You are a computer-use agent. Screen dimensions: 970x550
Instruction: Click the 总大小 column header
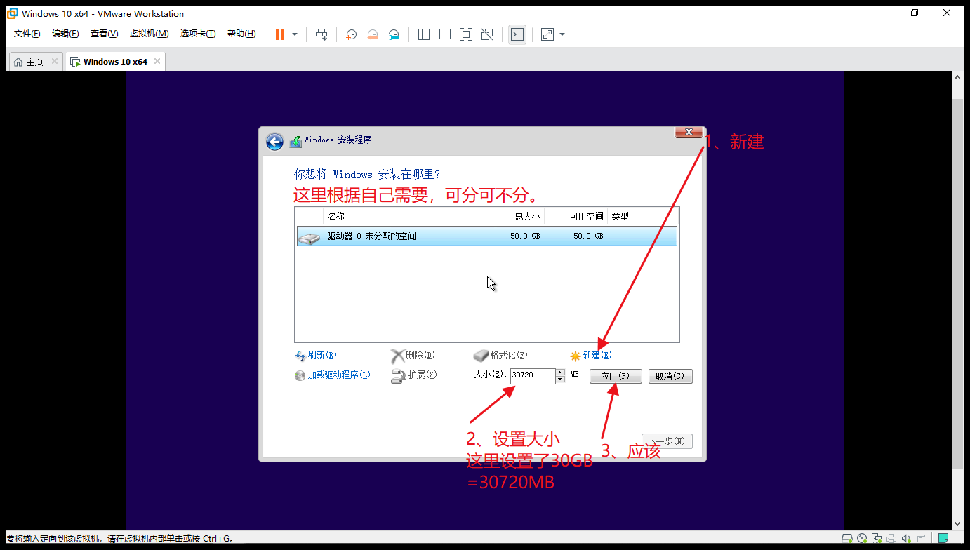click(512, 216)
